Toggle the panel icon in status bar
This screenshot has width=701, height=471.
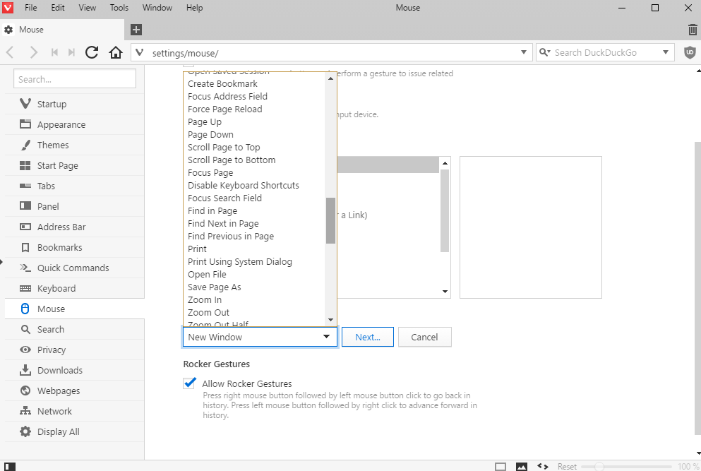(10, 467)
